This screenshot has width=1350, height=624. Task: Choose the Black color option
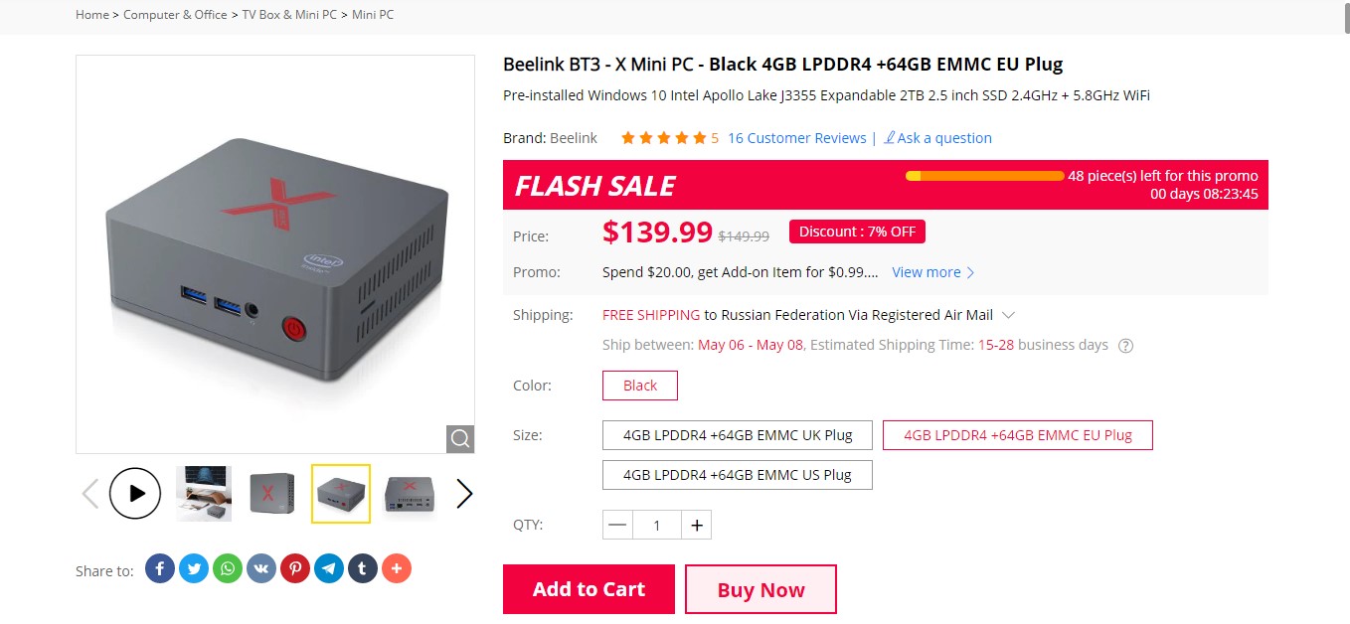pos(640,386)
